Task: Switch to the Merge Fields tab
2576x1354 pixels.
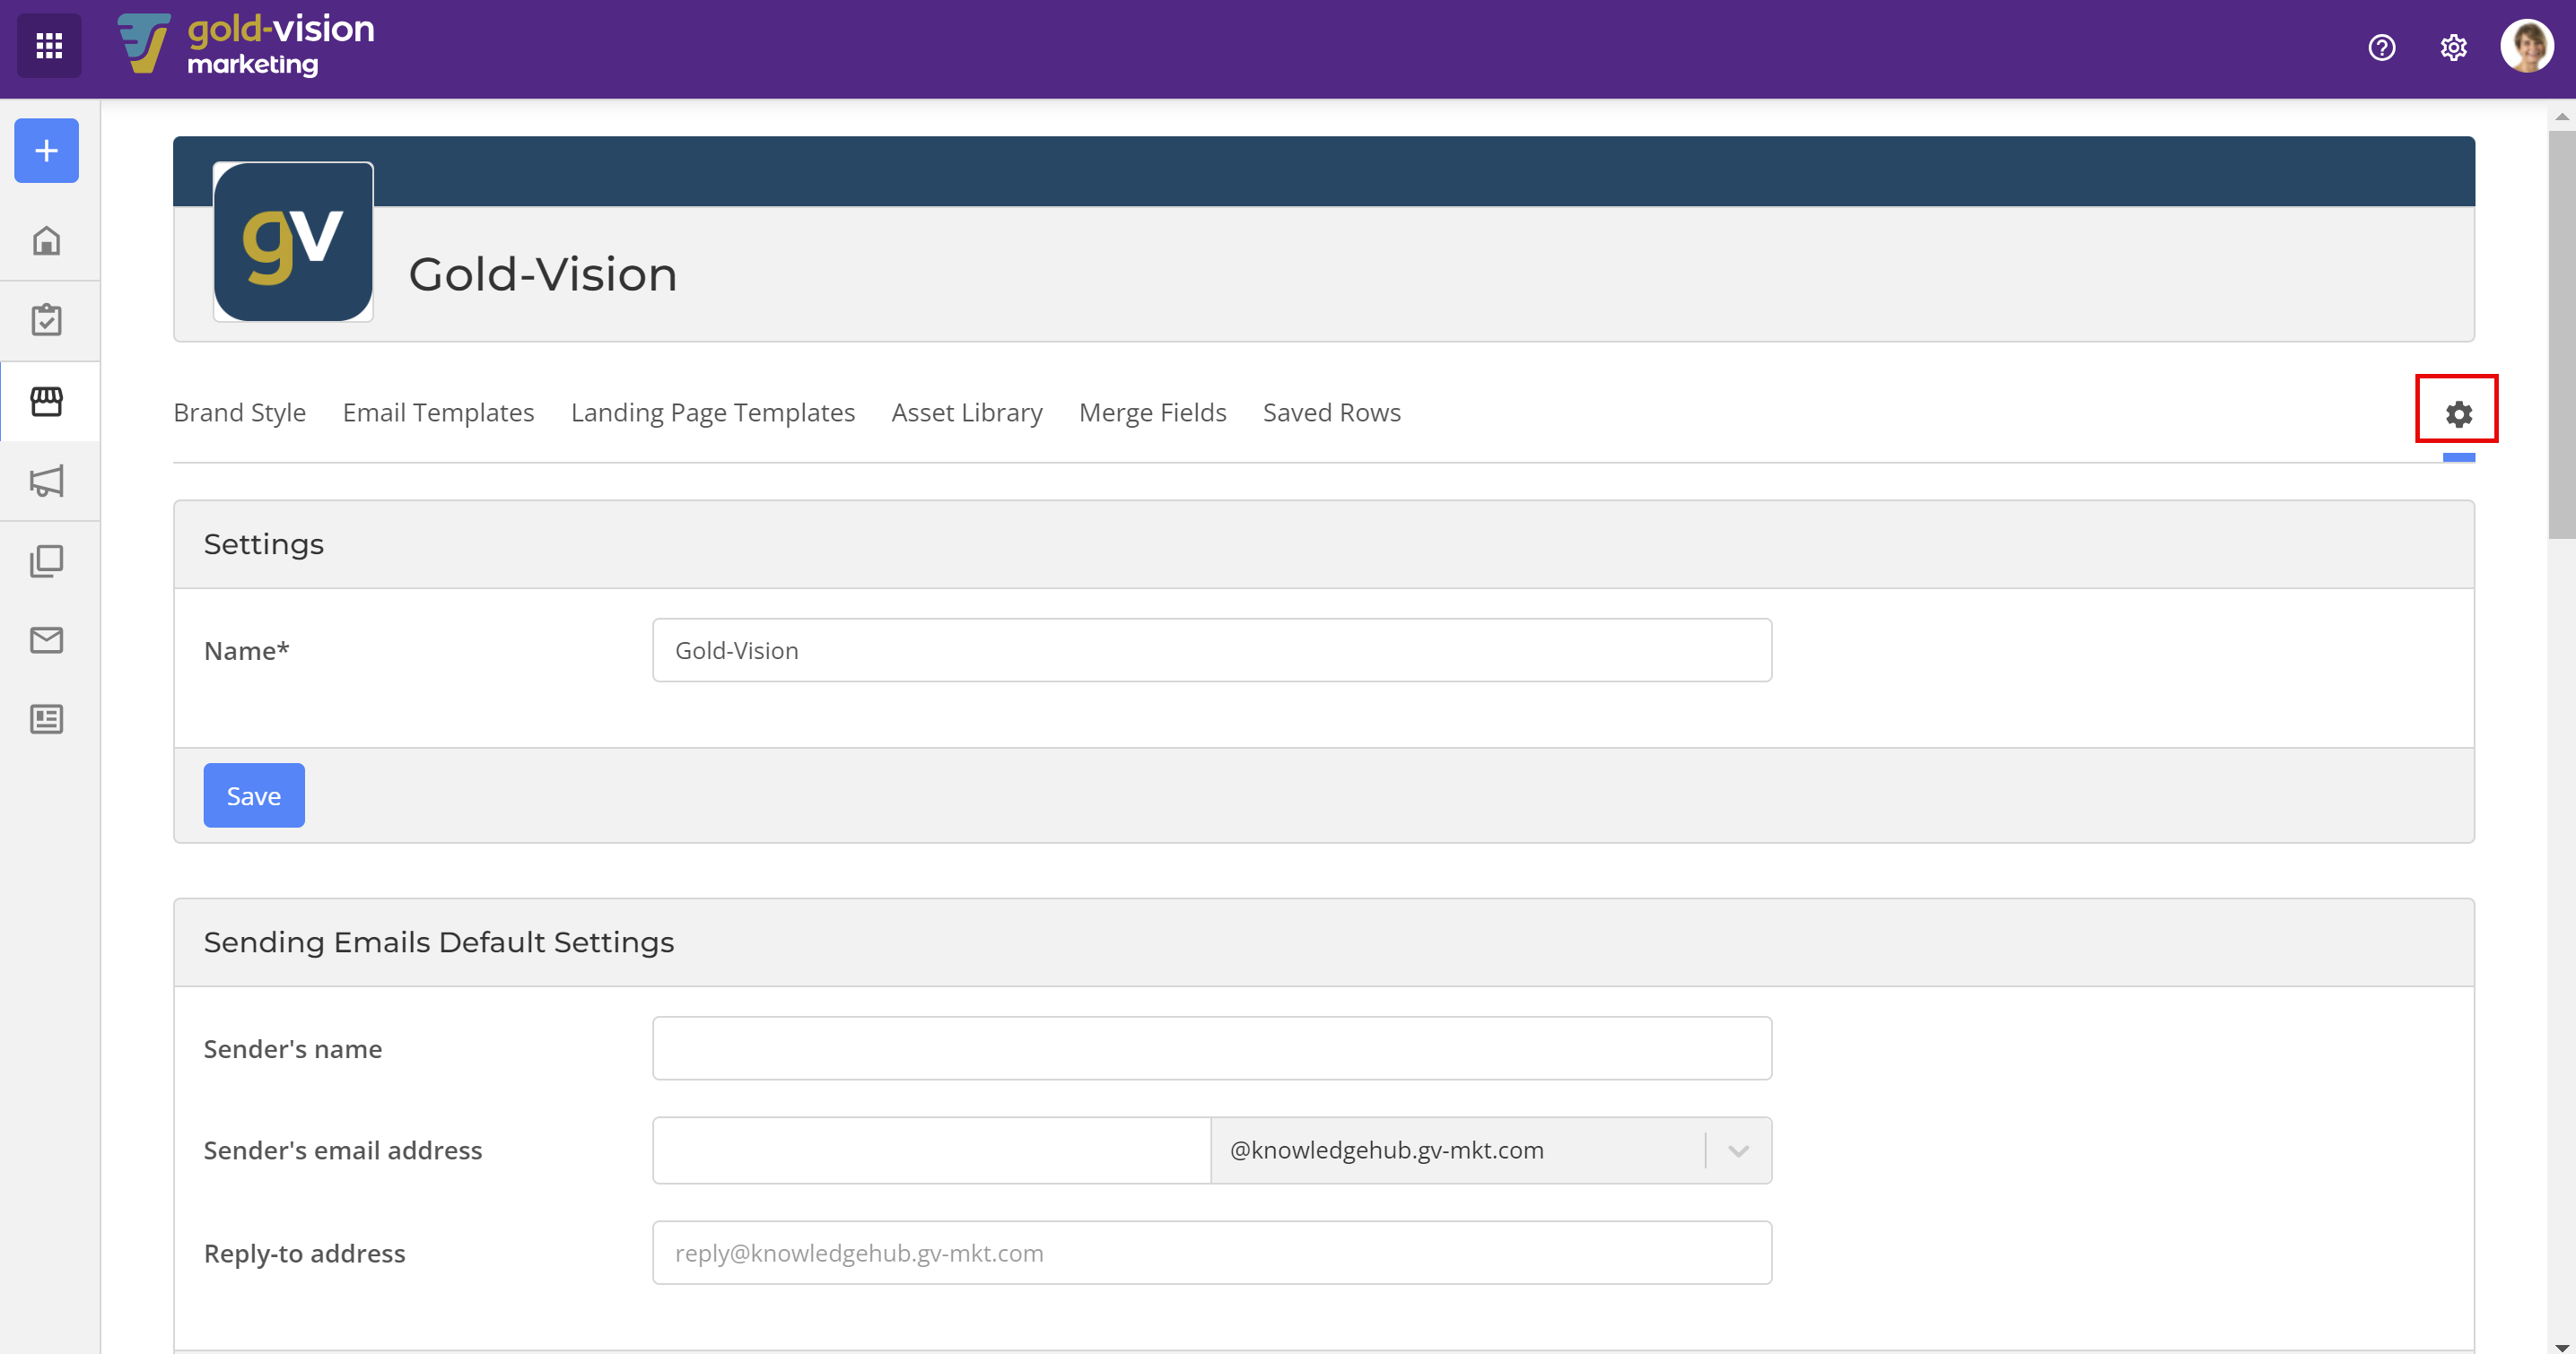Action: pyautogui.click(x=1152, y=412)
